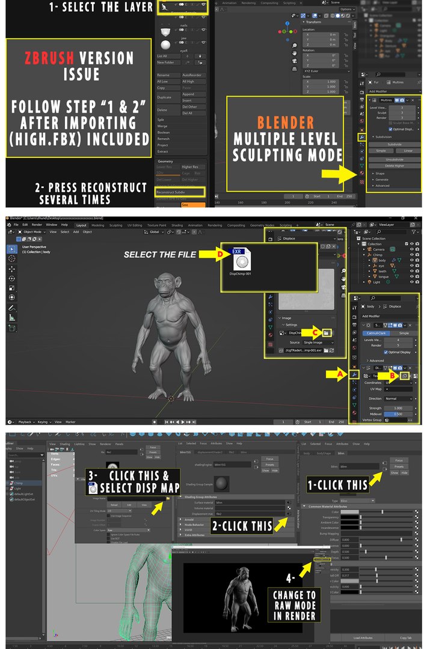Viewport: 427px width, 649px height.
Task: Click the open-image folder icon marked C
Action: (x=327, y=333)
